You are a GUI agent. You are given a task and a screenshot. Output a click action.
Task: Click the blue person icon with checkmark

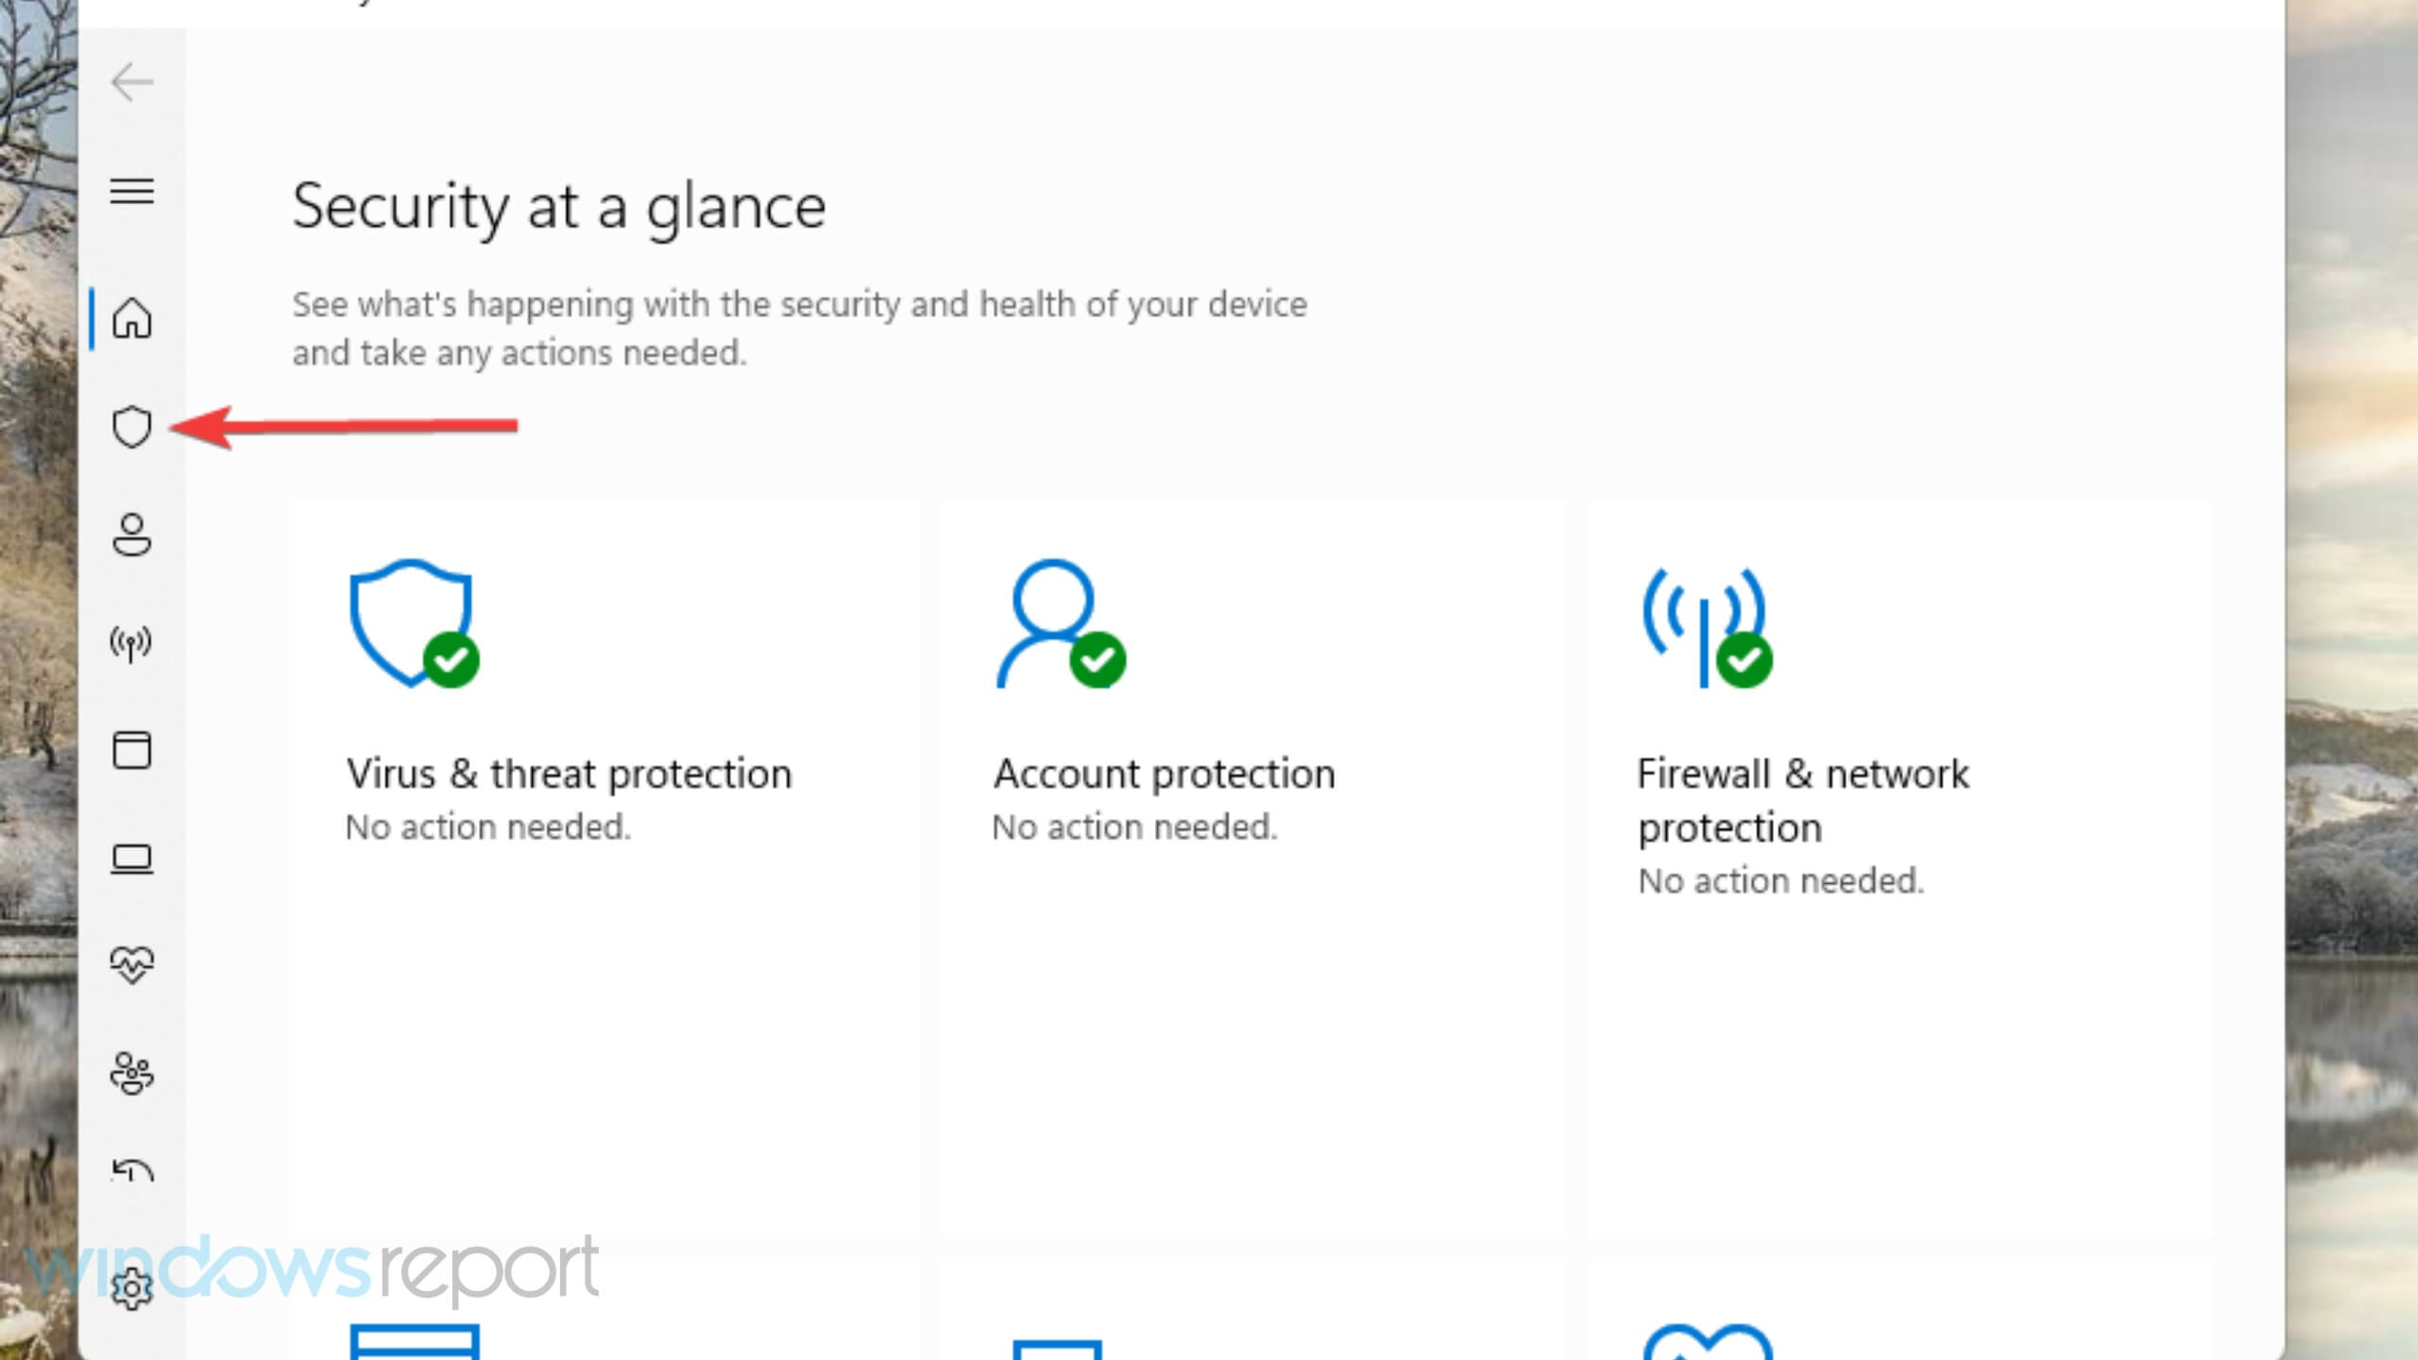[x=1059, y=624]
